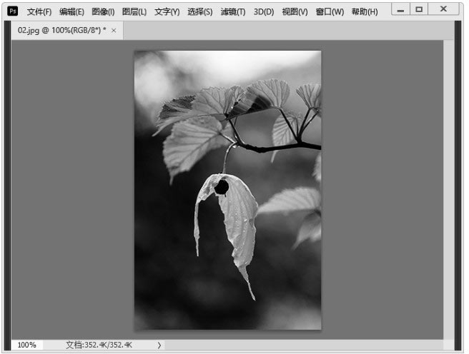Open the 文字(Y) menu
Screen dimensions: 469x354
pyautogui.click(x=167, y=12)
